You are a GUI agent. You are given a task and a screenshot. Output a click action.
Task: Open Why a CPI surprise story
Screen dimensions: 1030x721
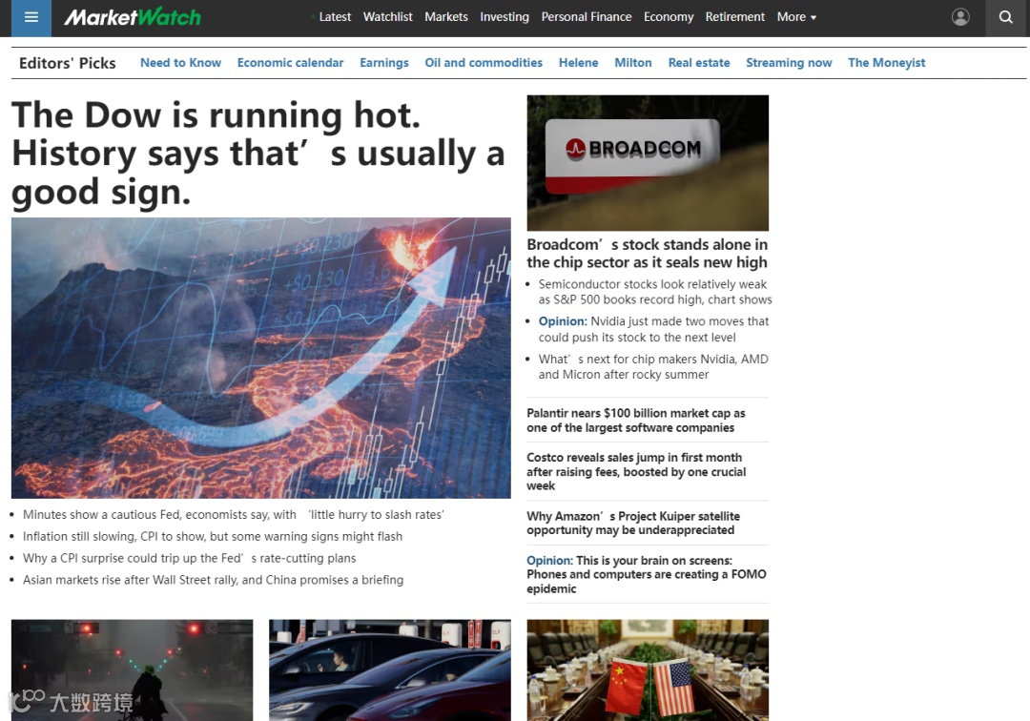click(x=189, y=558)
